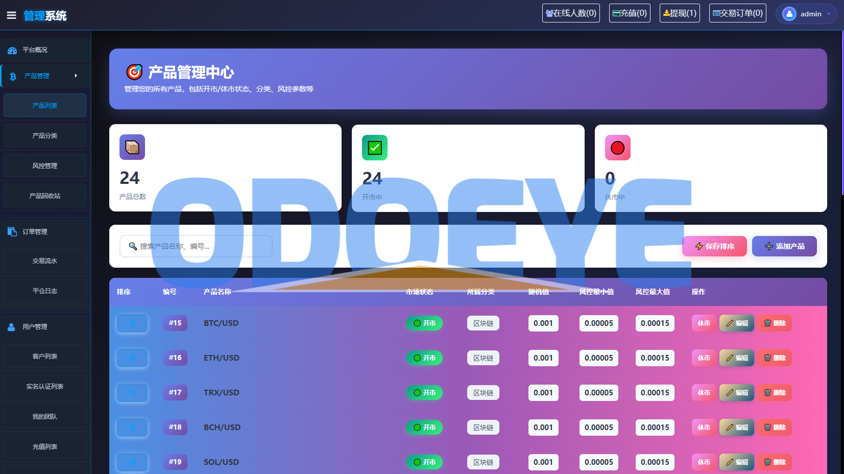Open the admin user dropdown

[806, 14]
